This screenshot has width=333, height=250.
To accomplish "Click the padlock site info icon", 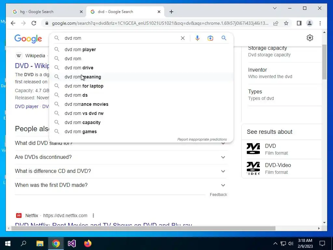I will [x=47, y=23].
